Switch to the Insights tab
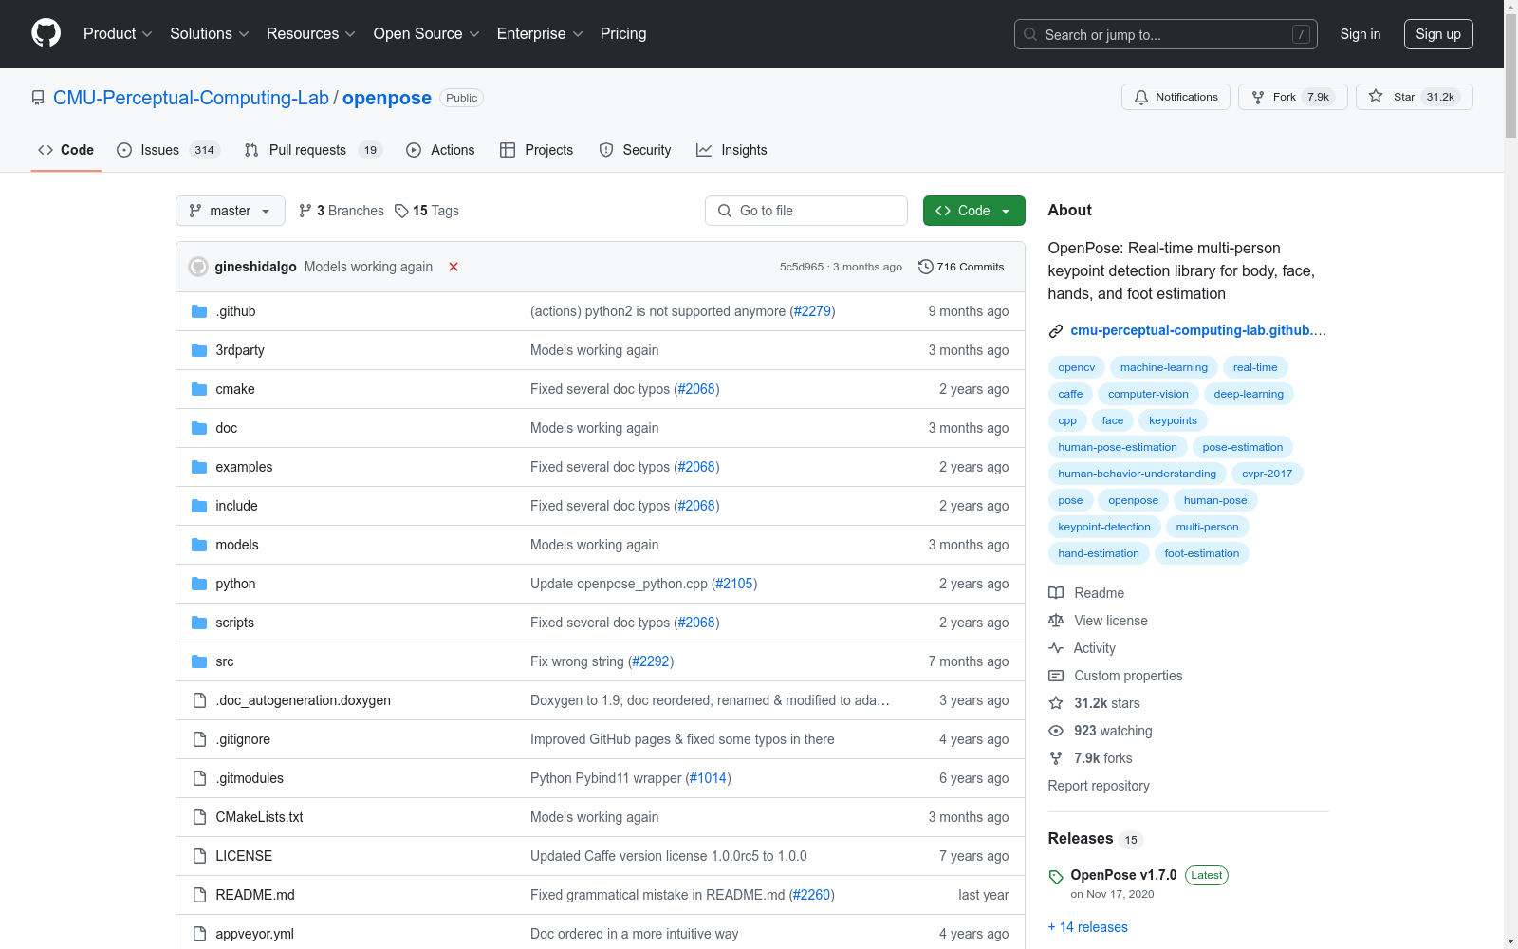 [731, 150]
